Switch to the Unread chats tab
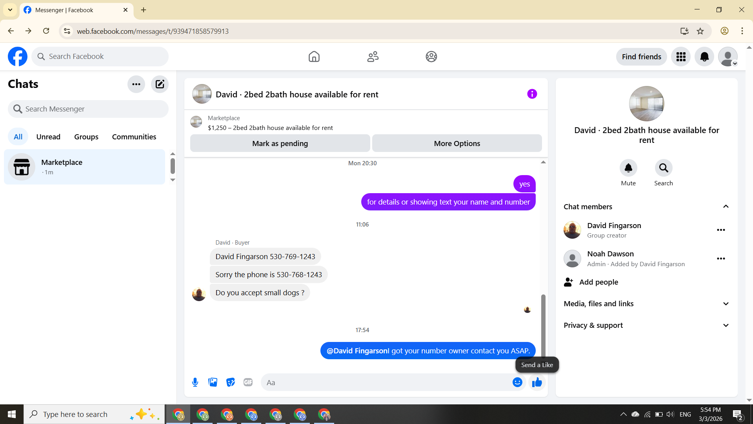 [x=48, y=137]
